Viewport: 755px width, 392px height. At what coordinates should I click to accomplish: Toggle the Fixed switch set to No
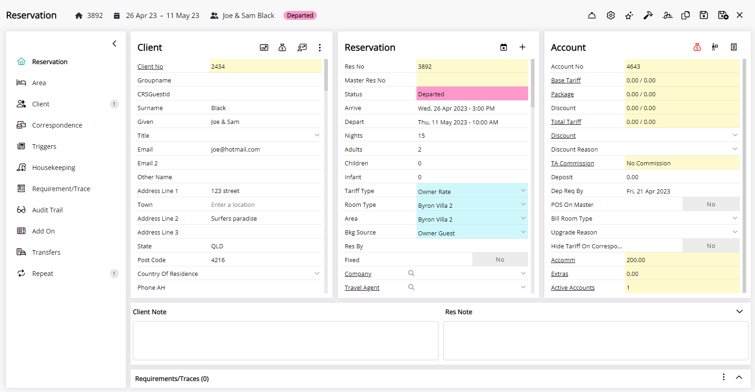(x=499, y=260)
